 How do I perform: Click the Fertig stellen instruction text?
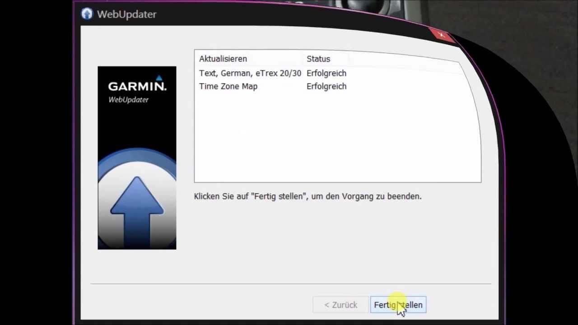click(308, 196)
